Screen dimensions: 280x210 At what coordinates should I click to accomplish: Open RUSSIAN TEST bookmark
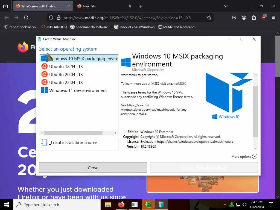(54, 27)
